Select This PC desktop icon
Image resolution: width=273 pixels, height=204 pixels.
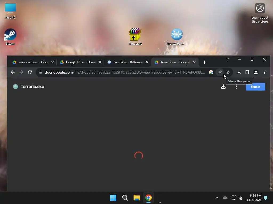coord(10,11)
